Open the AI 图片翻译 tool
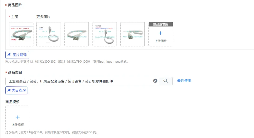The width and height of the screenshot is (254, 138). 17,55
